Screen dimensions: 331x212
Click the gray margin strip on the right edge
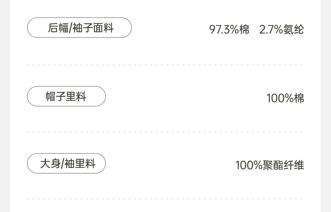326,106
